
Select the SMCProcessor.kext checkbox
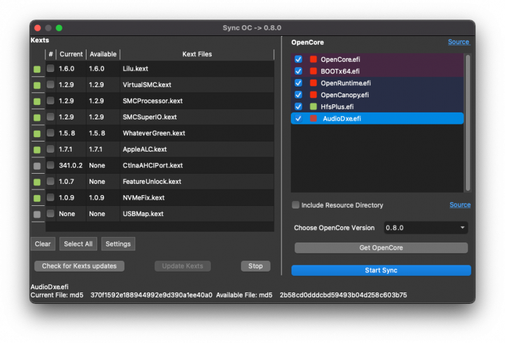[50, 100]
